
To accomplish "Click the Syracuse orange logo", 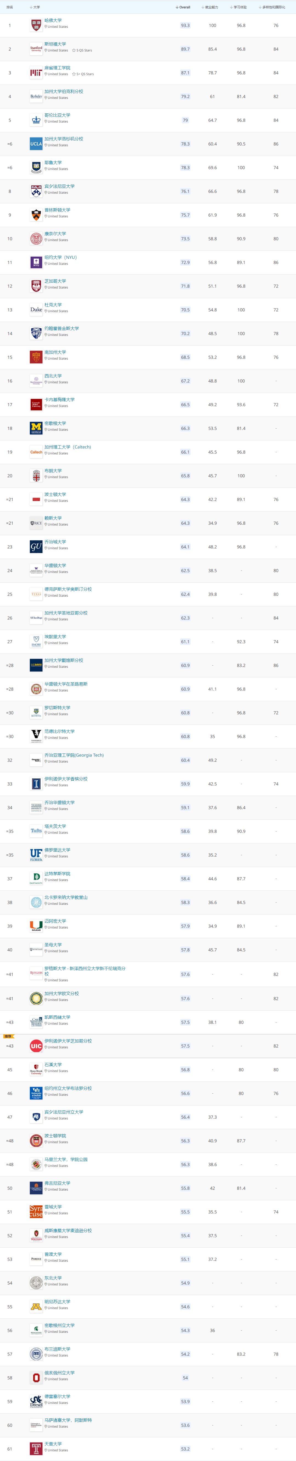I will [x=36, y=1211].
